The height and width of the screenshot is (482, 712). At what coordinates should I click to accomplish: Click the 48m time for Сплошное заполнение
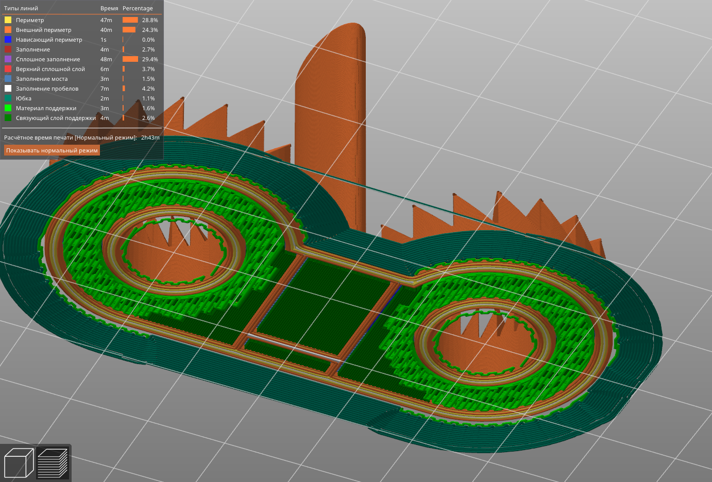click(x=106, y=59)
